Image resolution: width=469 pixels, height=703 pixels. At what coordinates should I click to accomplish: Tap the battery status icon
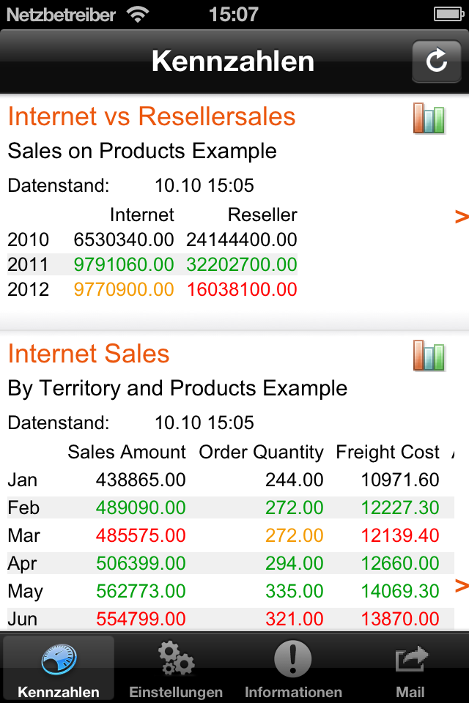pyautogui.click(x=448, y=15)
